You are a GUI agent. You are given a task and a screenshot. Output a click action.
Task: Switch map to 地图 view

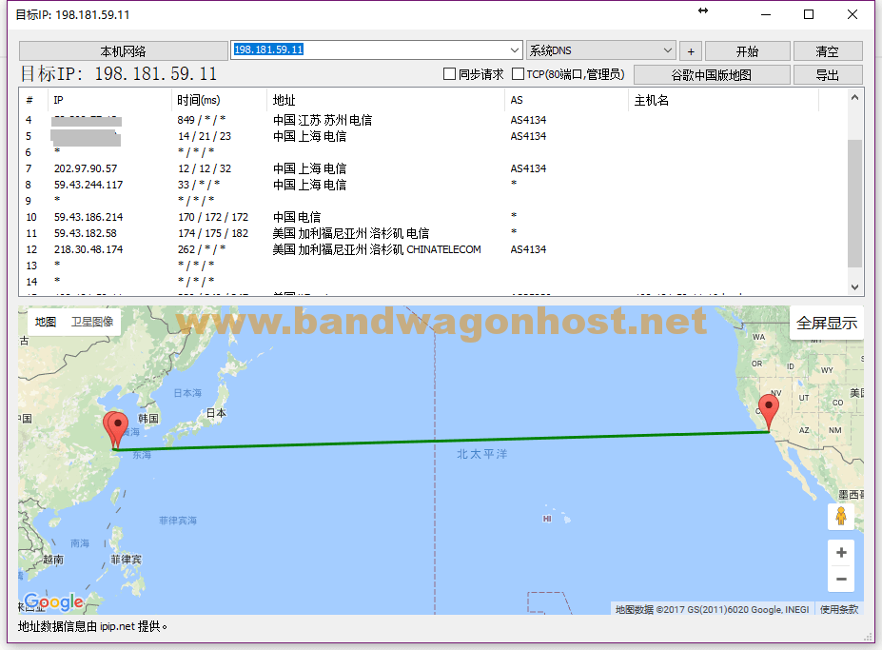[46, 322]
